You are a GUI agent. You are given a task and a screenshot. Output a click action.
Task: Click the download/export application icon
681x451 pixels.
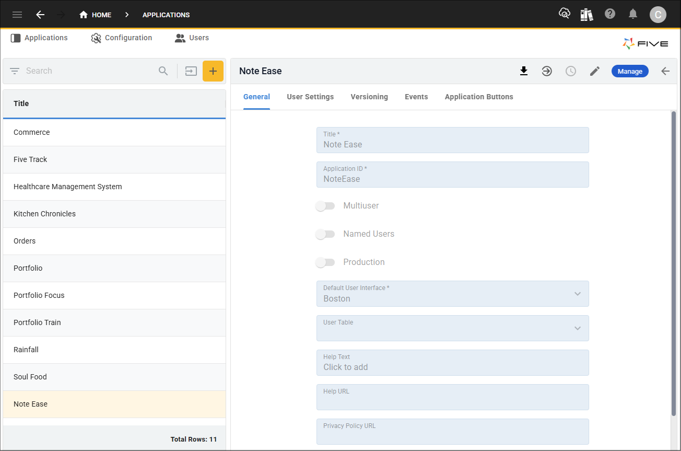tap(524, 71)
